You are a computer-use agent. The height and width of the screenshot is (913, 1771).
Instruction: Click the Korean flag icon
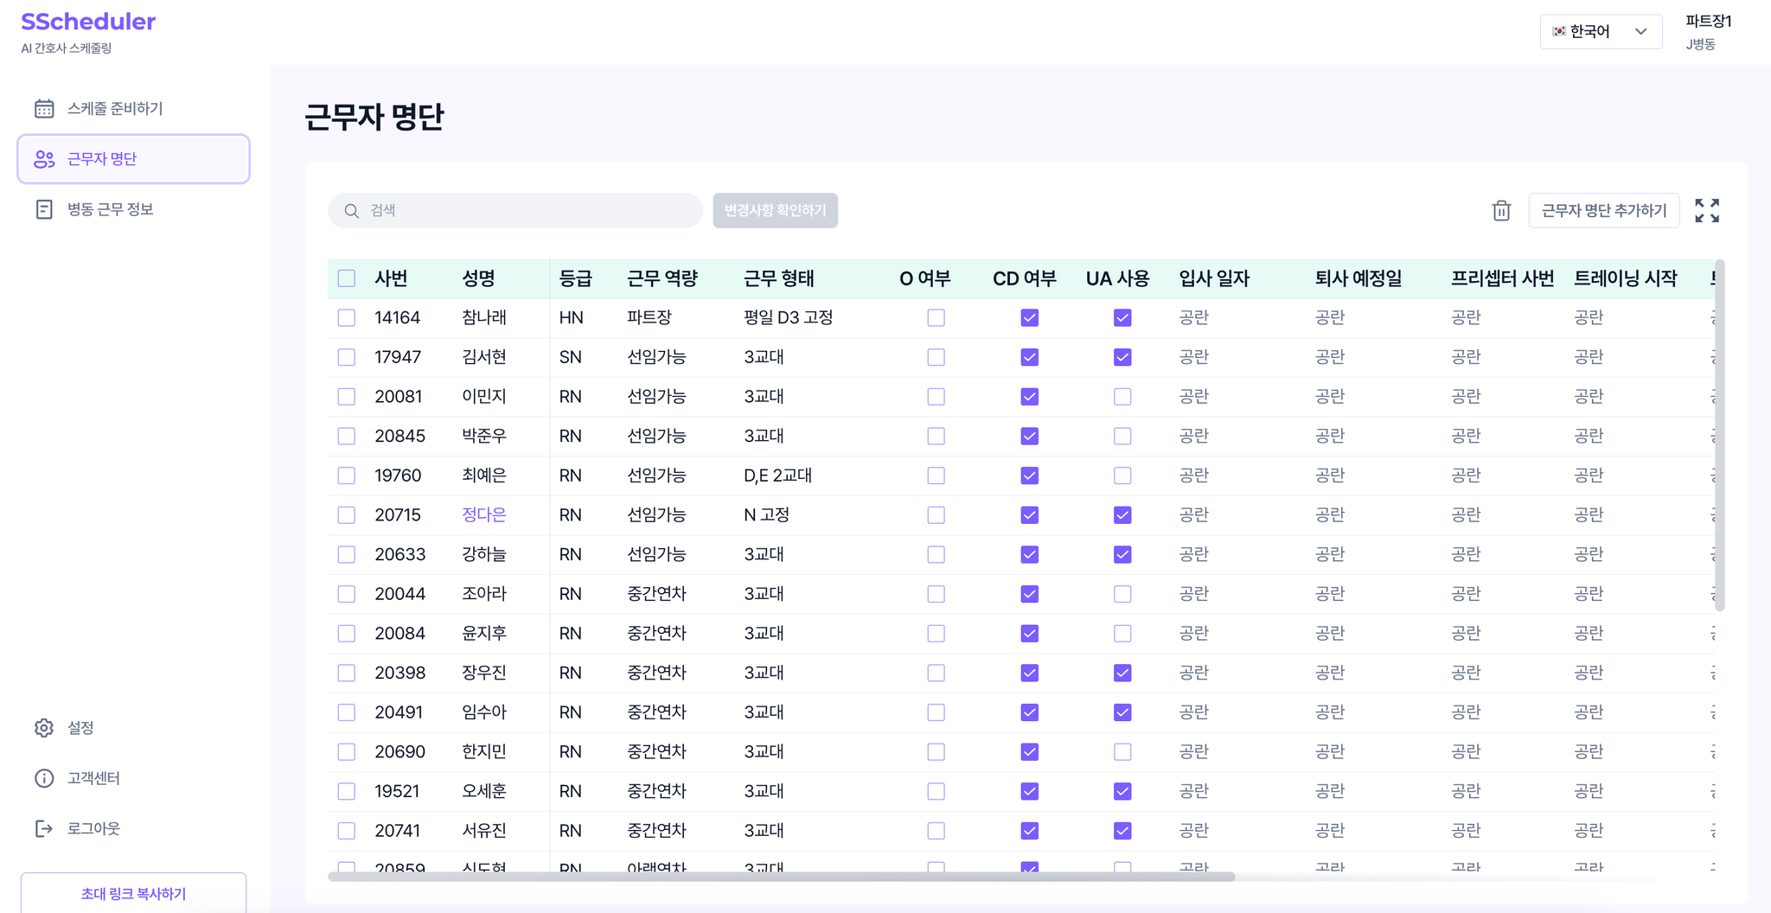coord(1559,31)
